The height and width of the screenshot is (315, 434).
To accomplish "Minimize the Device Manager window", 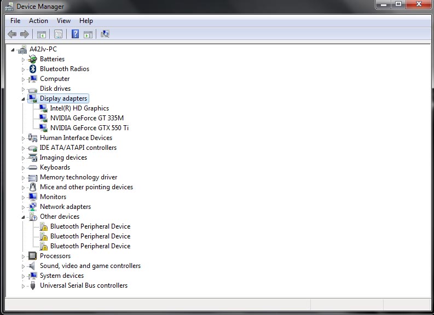I will point(383,4).
